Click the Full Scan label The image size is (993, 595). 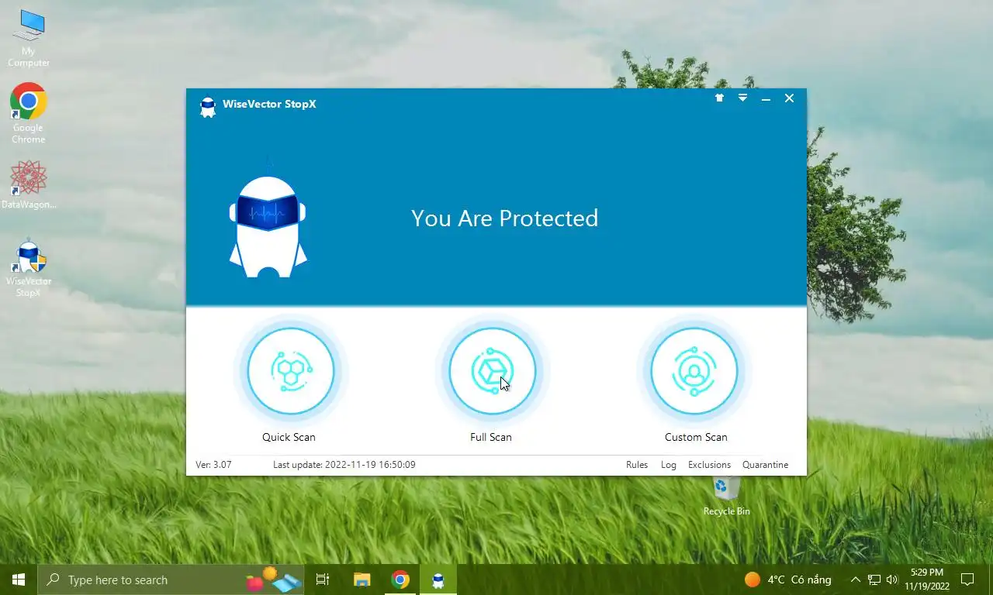click(x=491, y=437)
